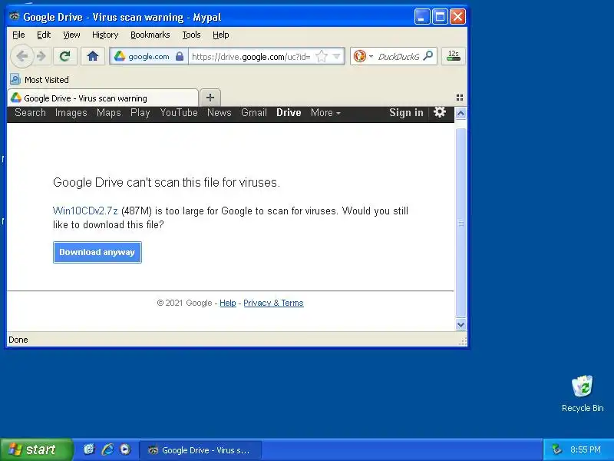Open the Help menu
The width and height of the screenshot is (614, 461).
click(220, 35)
